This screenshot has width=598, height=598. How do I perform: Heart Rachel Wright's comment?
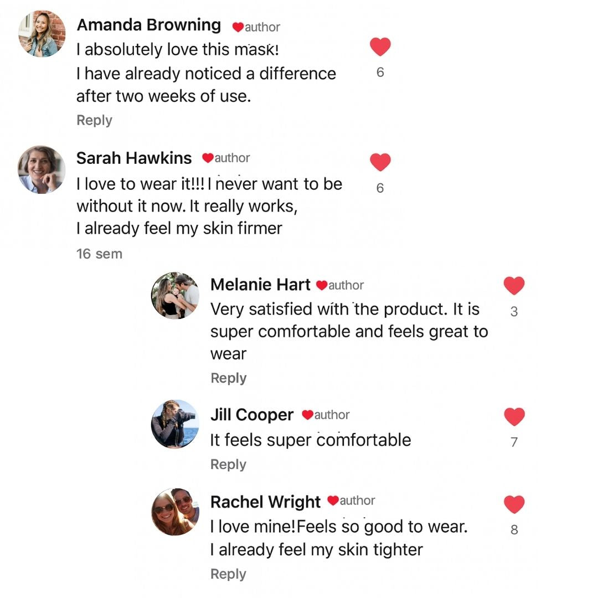tap(514, 504)
